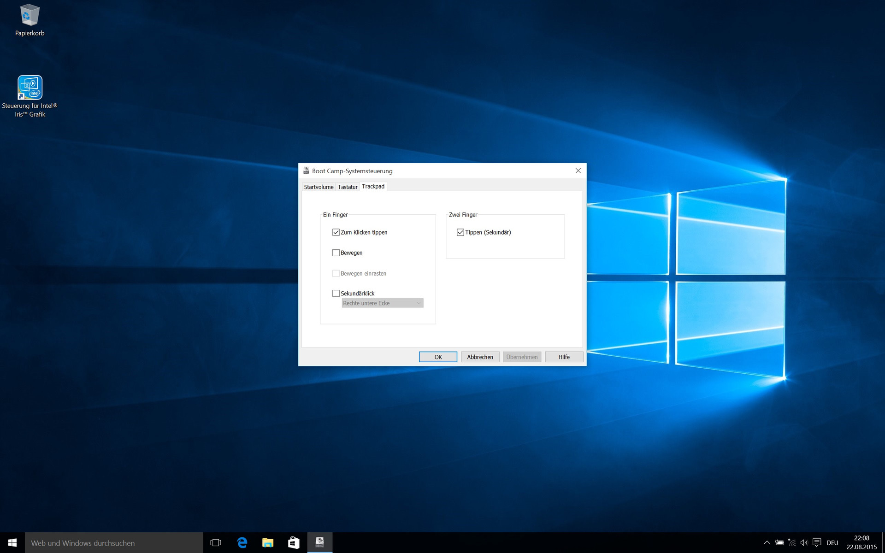This screenshot has height=553, width=885.
Task: Click the Boot Camp taskbar icon
Action: point(320,543)
